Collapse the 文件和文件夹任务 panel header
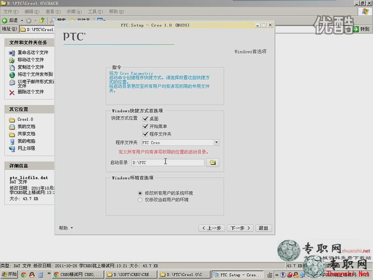 30,43
